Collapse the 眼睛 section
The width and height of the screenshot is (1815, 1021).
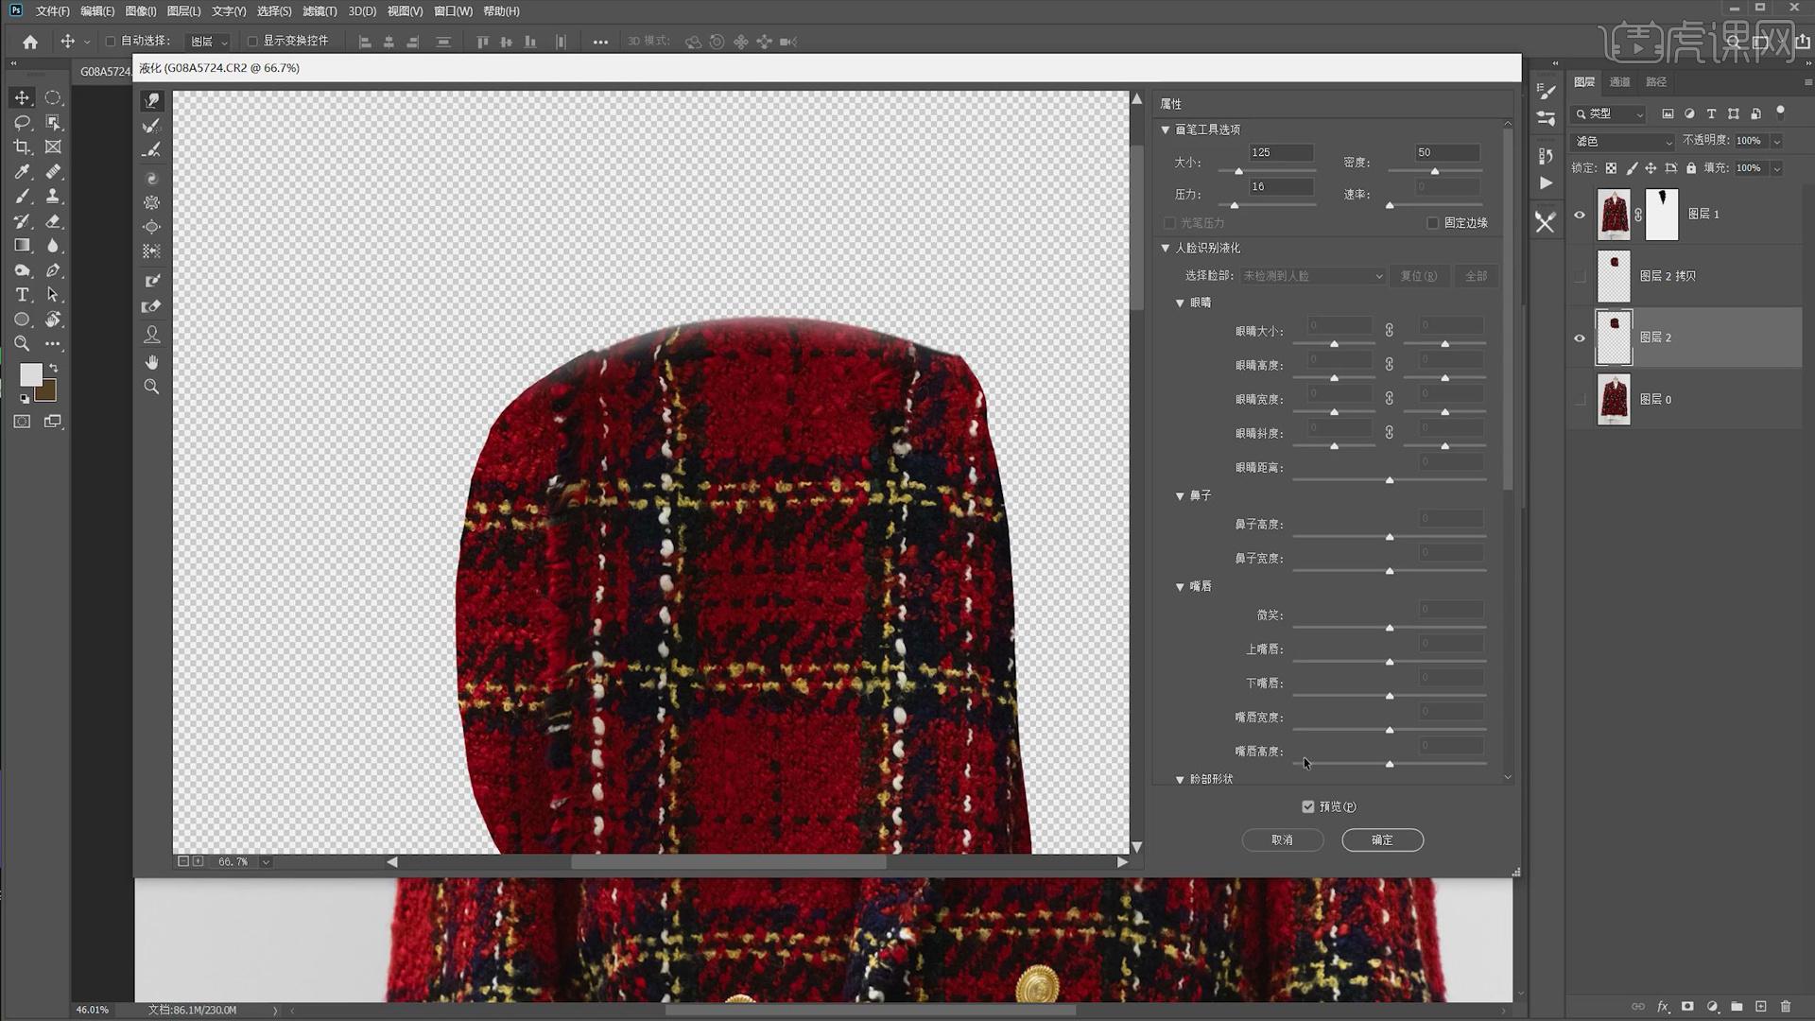[x=1180, y=303]
